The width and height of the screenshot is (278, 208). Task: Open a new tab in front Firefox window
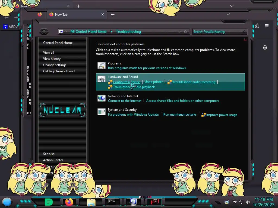pyautogui.click(x=113, y=15)
